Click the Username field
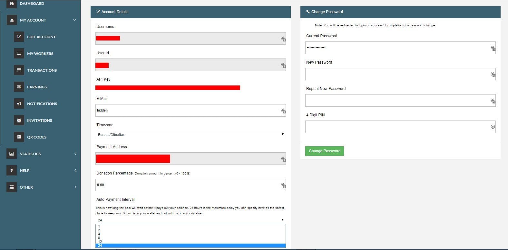This screenshot has height=250, width=508. click(190, 38)
